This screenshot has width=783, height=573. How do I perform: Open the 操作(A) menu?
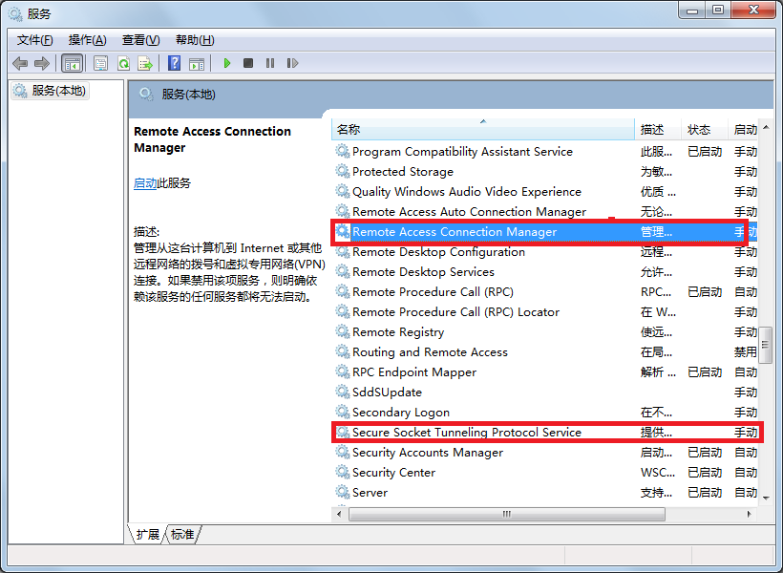coord(88,40)
